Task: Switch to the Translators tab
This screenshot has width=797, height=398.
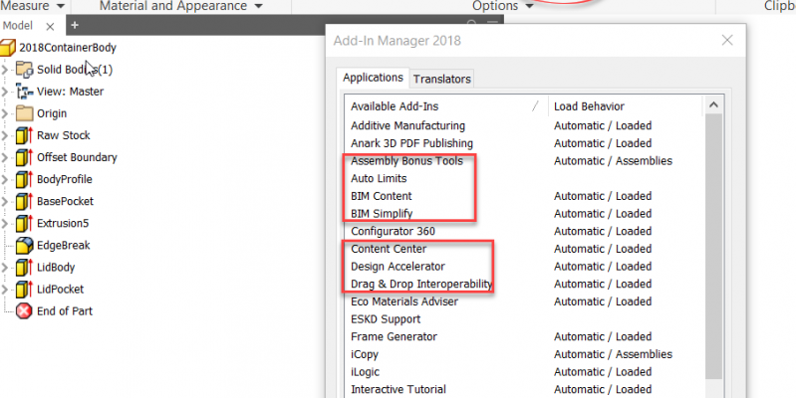Action: point(441,79)
